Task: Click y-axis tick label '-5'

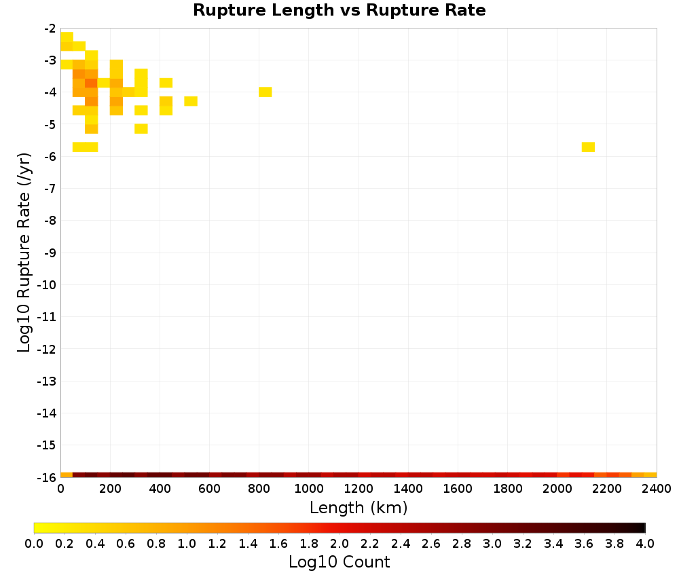Action: [x=50, y=125]
